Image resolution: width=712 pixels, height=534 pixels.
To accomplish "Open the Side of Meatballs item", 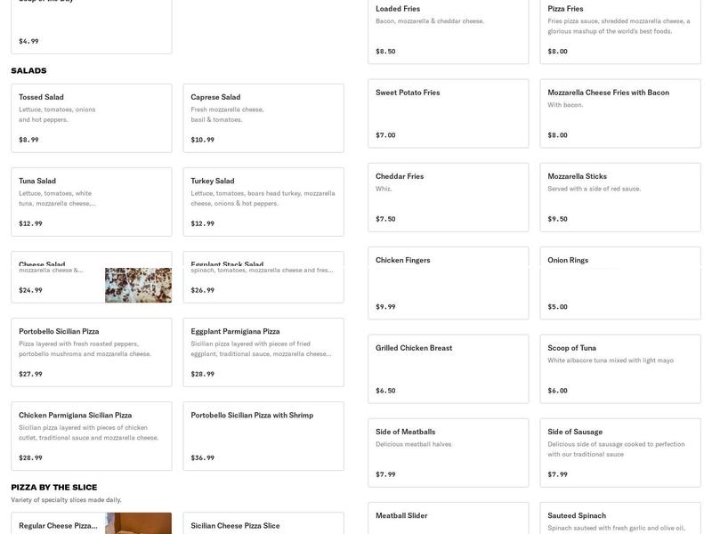I will tap(448, 452).
